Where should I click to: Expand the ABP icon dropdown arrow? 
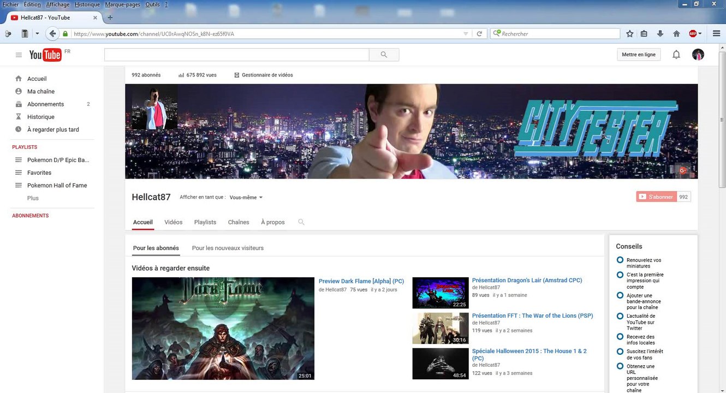700,34
